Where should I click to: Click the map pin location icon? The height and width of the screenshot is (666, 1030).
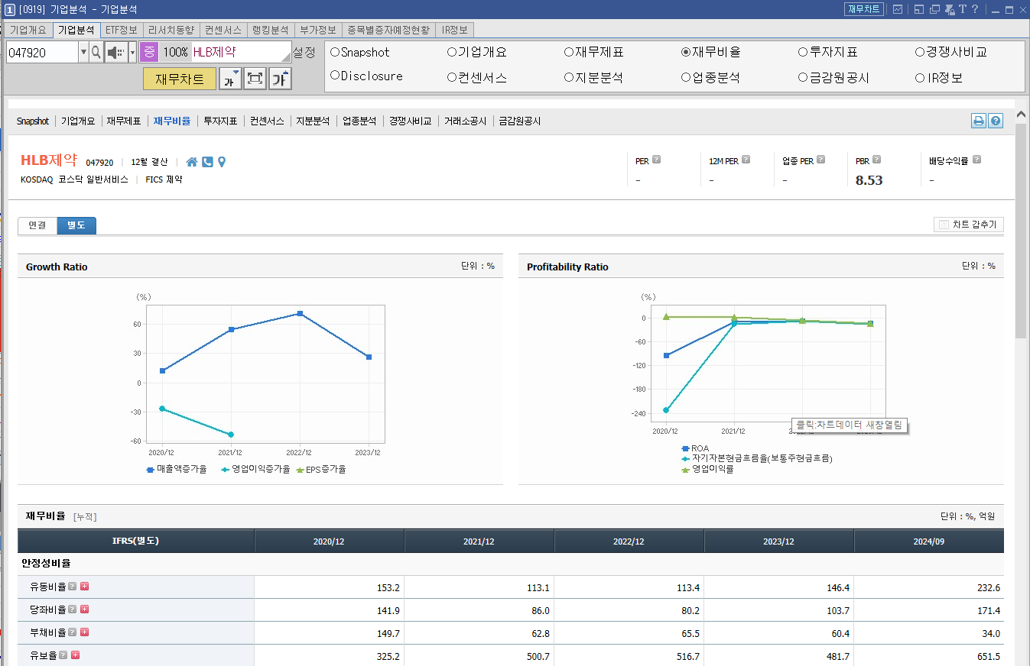(222, 162)
